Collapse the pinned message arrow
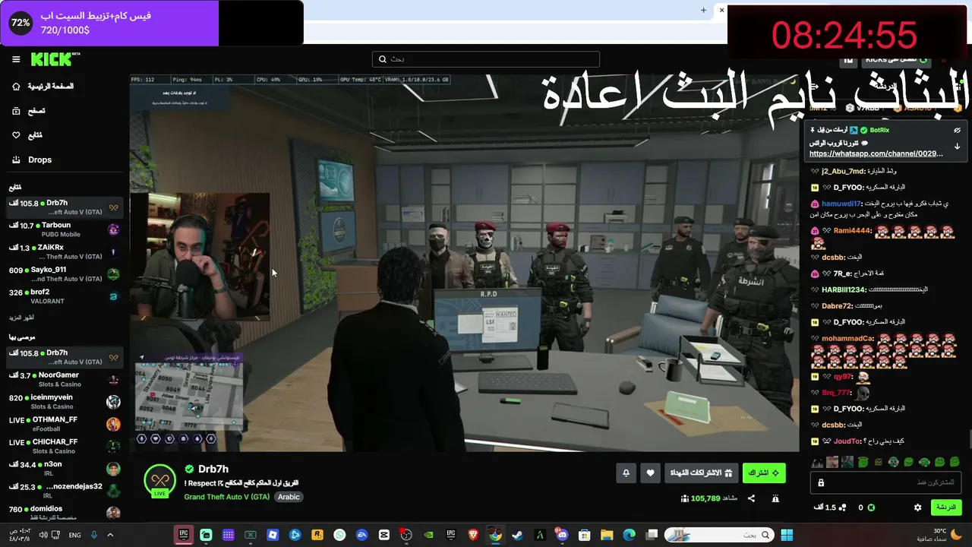 (x=957, y=146)
